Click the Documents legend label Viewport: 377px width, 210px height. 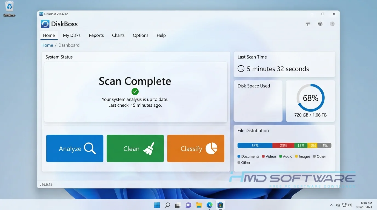(250, 156)
